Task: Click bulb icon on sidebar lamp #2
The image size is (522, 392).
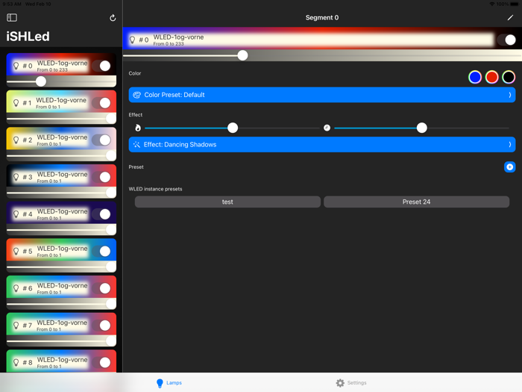Action: (16, 140)
